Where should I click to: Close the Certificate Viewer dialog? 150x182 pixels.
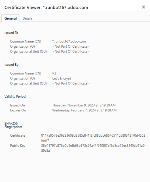pos(143,7)
